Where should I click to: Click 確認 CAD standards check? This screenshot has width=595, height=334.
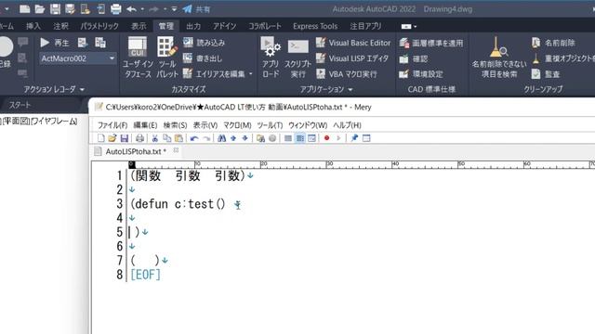coord(414,58)
